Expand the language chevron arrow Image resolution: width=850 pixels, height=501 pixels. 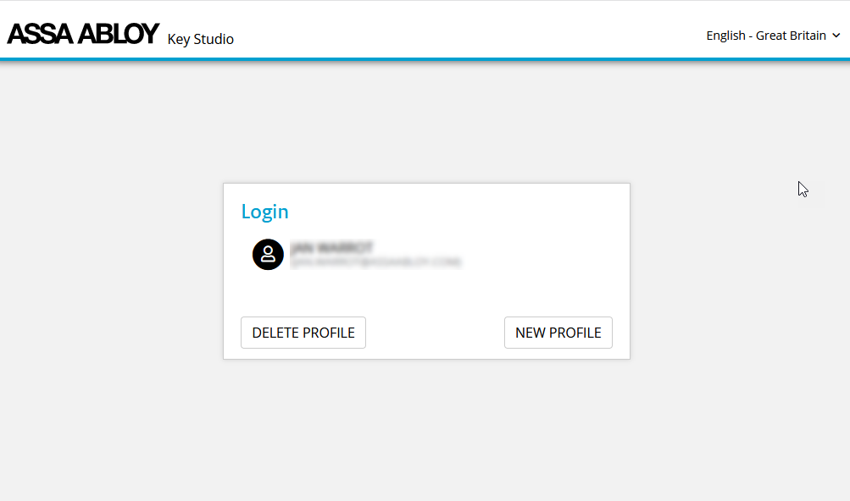(836, 36)
